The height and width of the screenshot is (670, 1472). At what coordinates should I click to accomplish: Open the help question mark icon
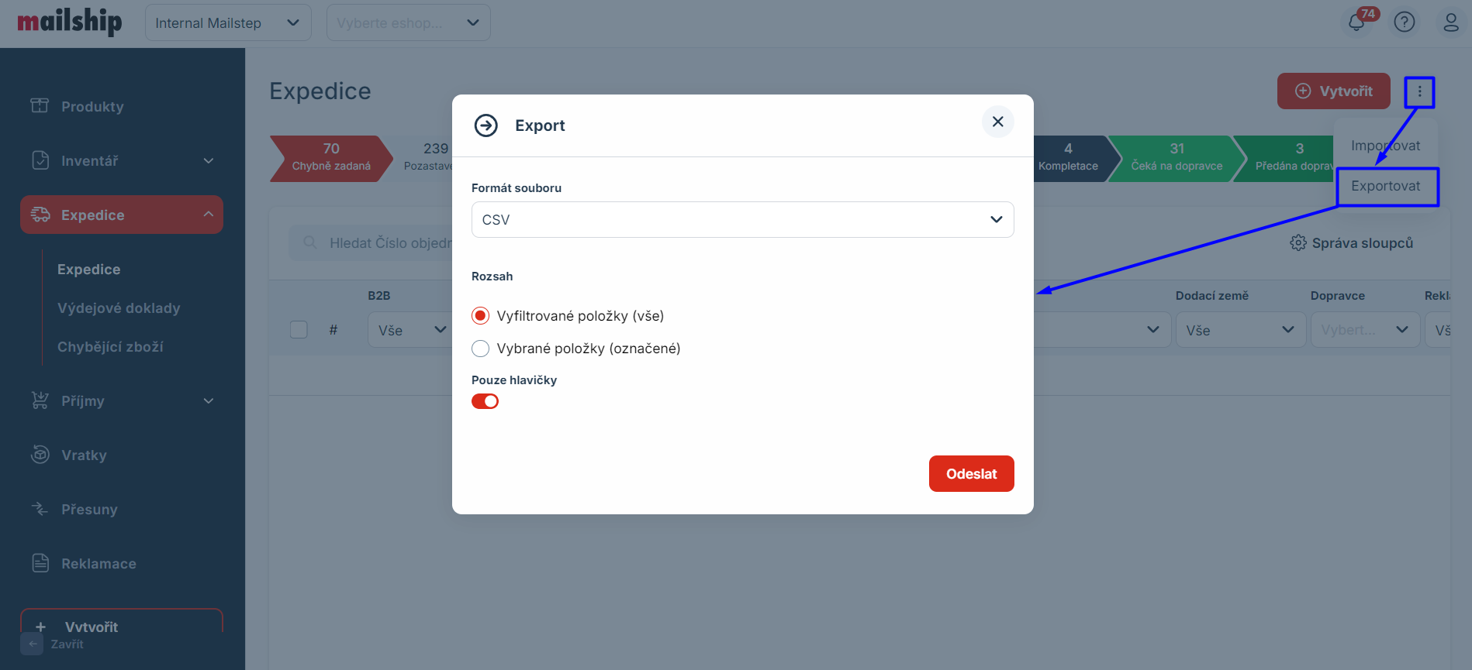coord(1404,22)
